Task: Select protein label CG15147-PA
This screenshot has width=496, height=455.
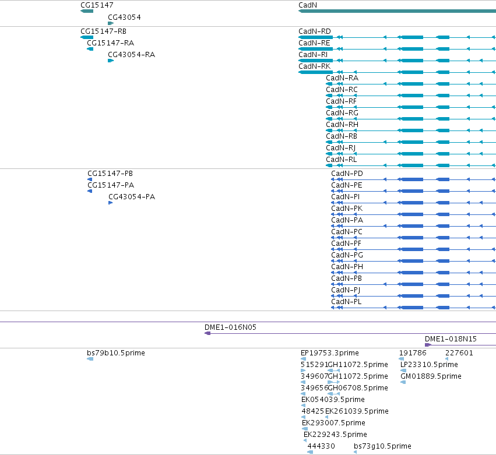Action: [111, 185]
